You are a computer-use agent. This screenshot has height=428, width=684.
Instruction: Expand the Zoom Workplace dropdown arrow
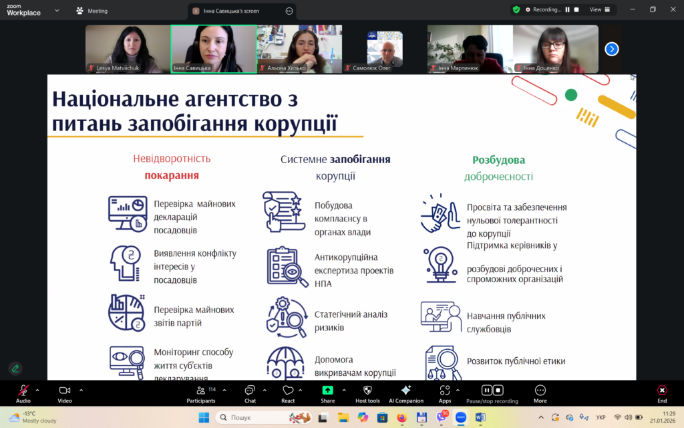57,11
